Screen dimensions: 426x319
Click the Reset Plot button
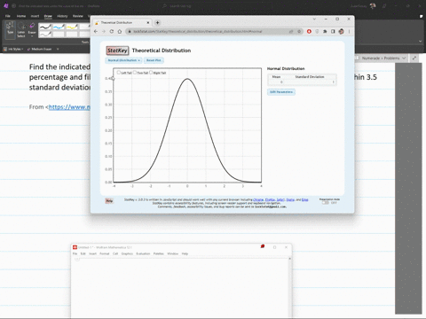154,60
